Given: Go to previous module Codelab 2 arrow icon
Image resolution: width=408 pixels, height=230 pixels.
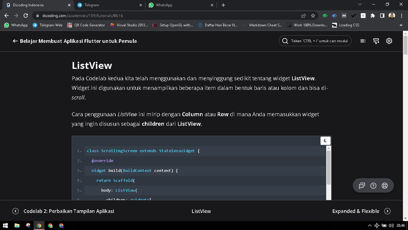Looking at the screenshot, I should [x=16, y=211].
